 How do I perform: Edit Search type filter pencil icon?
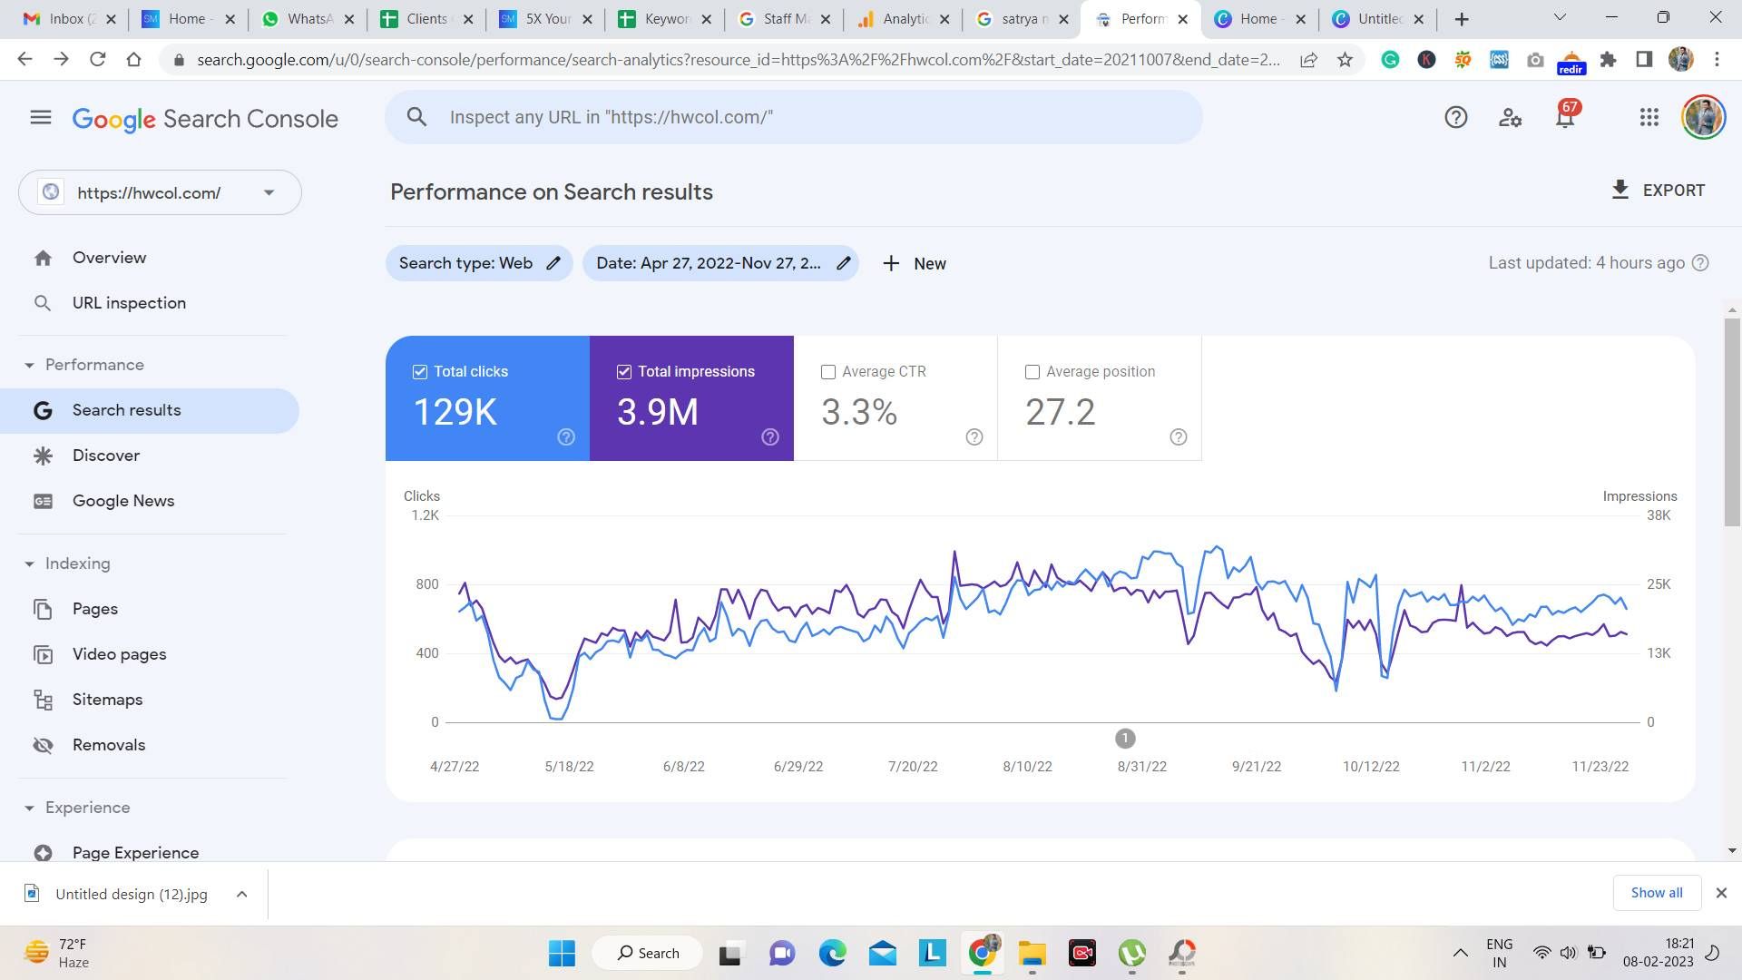[x=553, y=263]
